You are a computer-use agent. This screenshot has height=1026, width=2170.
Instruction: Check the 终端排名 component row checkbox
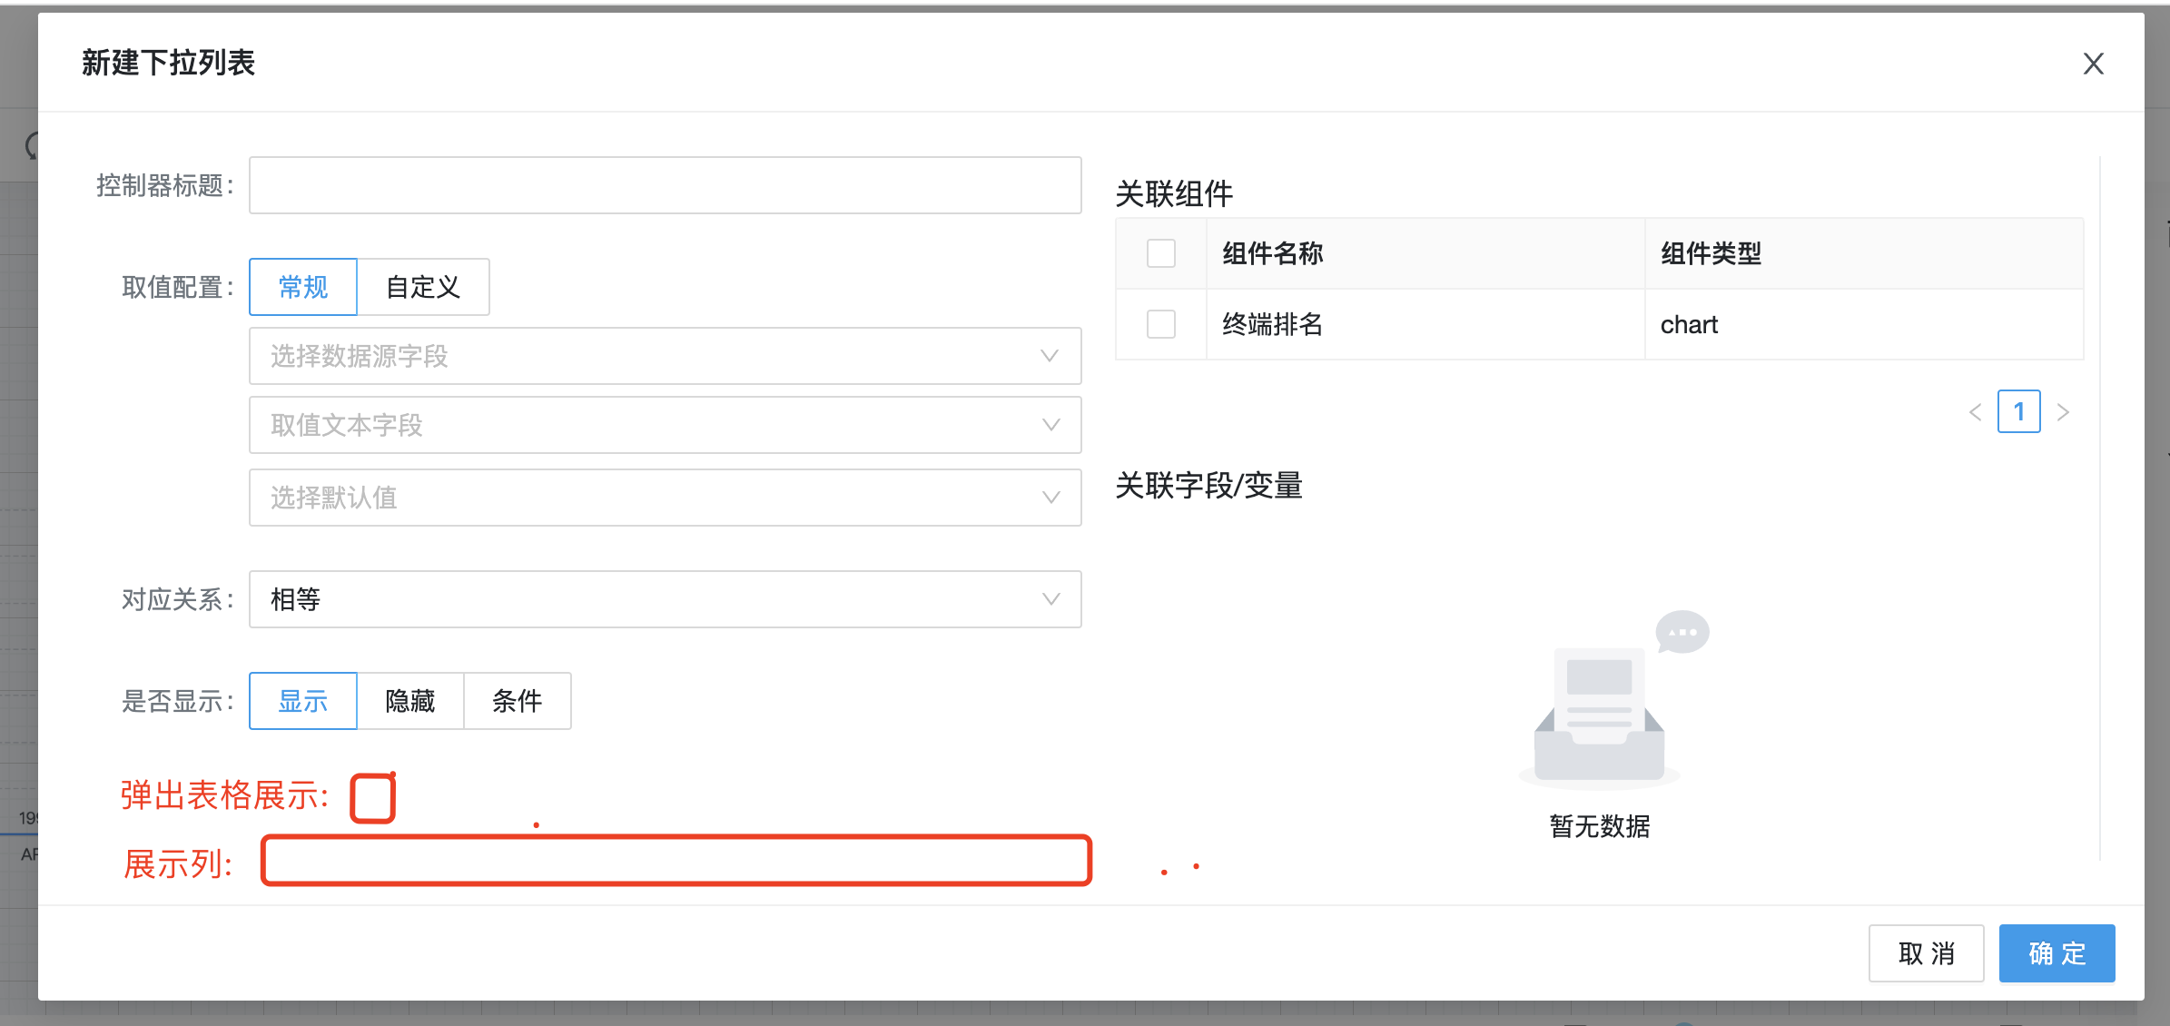[x=1160, y=324]
